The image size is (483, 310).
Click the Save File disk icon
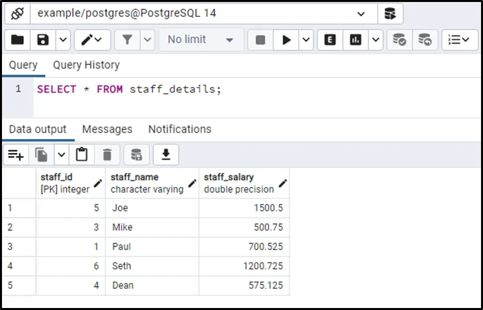pyautogui.click(x=43, y=40)
